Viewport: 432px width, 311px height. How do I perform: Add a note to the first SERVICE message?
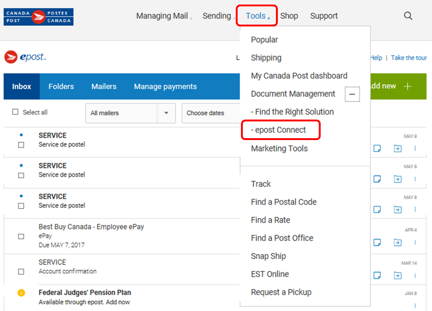pyautogui.click(x=377, y=148)
